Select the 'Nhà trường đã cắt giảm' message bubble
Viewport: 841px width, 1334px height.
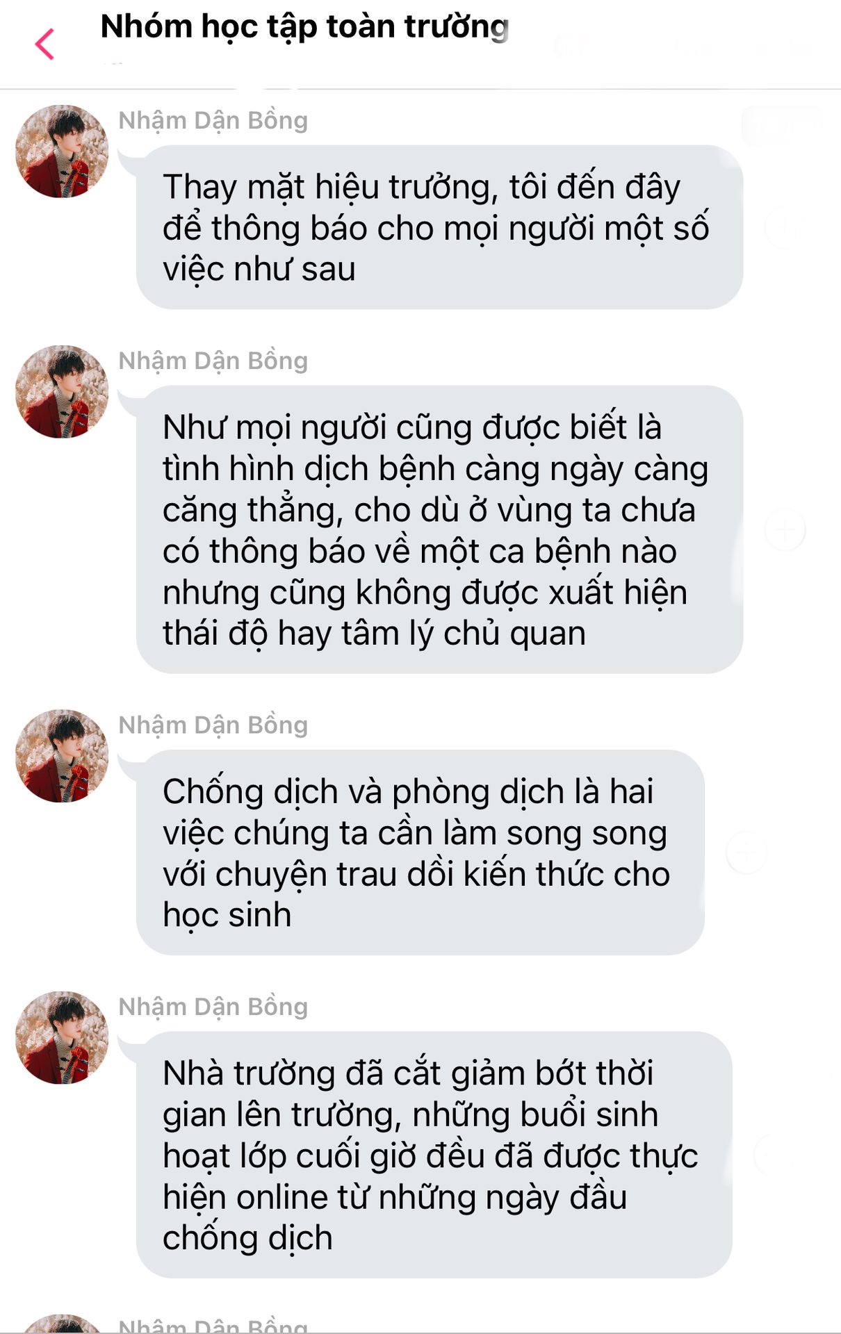click(434, 1155)
